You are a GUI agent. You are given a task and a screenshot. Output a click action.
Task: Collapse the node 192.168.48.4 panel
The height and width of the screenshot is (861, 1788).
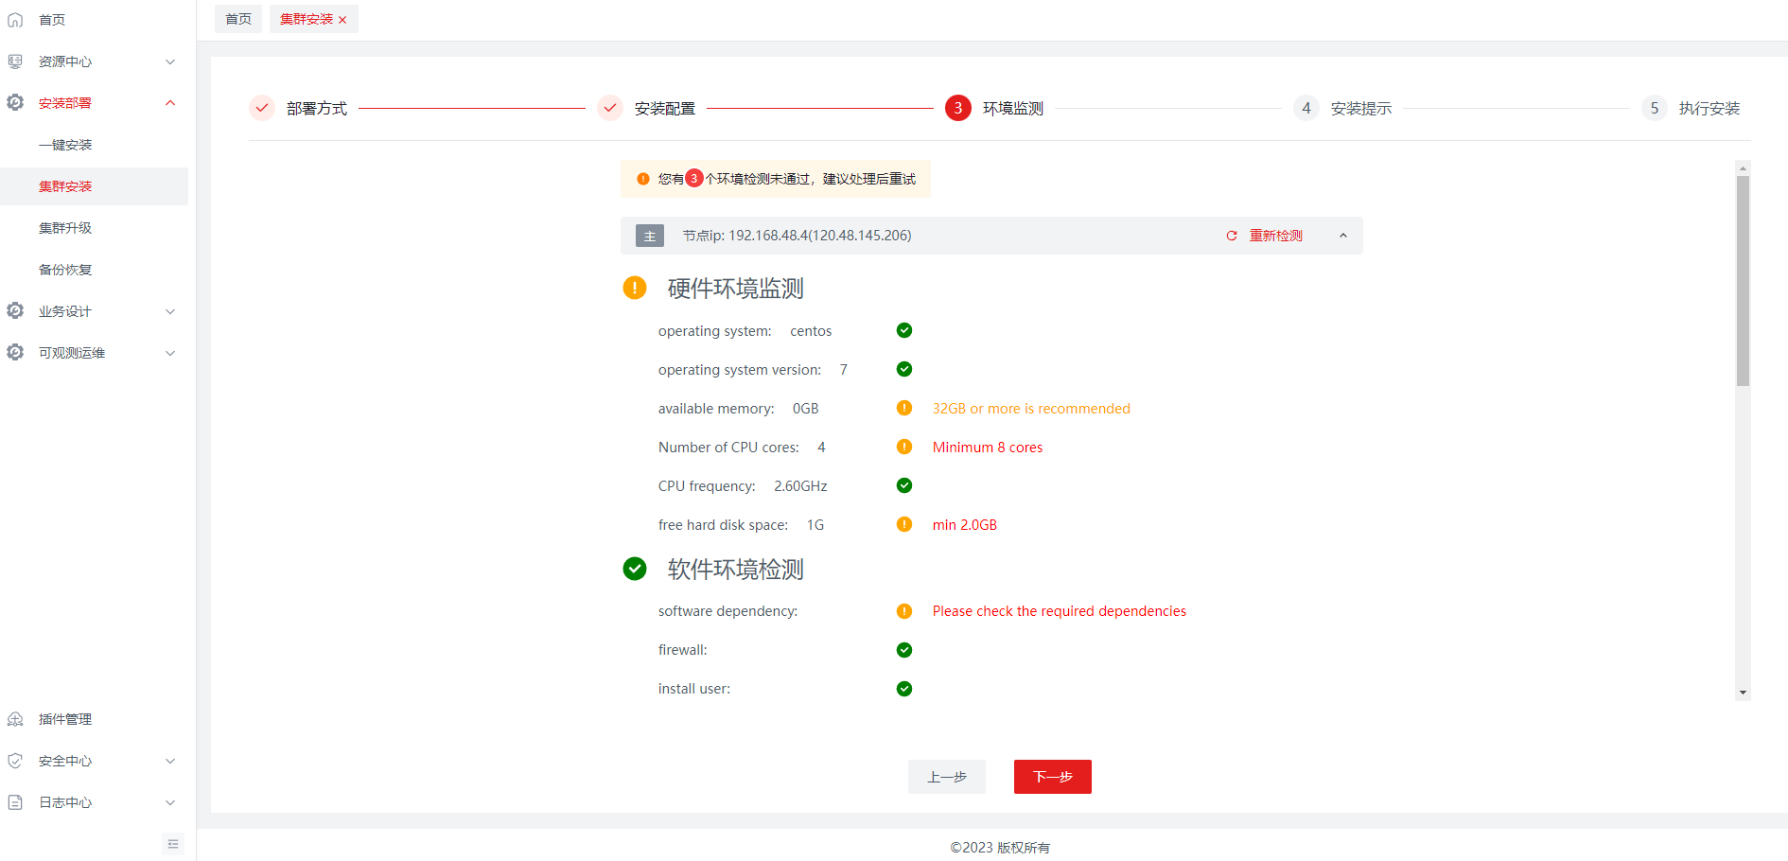point(1342,236)
